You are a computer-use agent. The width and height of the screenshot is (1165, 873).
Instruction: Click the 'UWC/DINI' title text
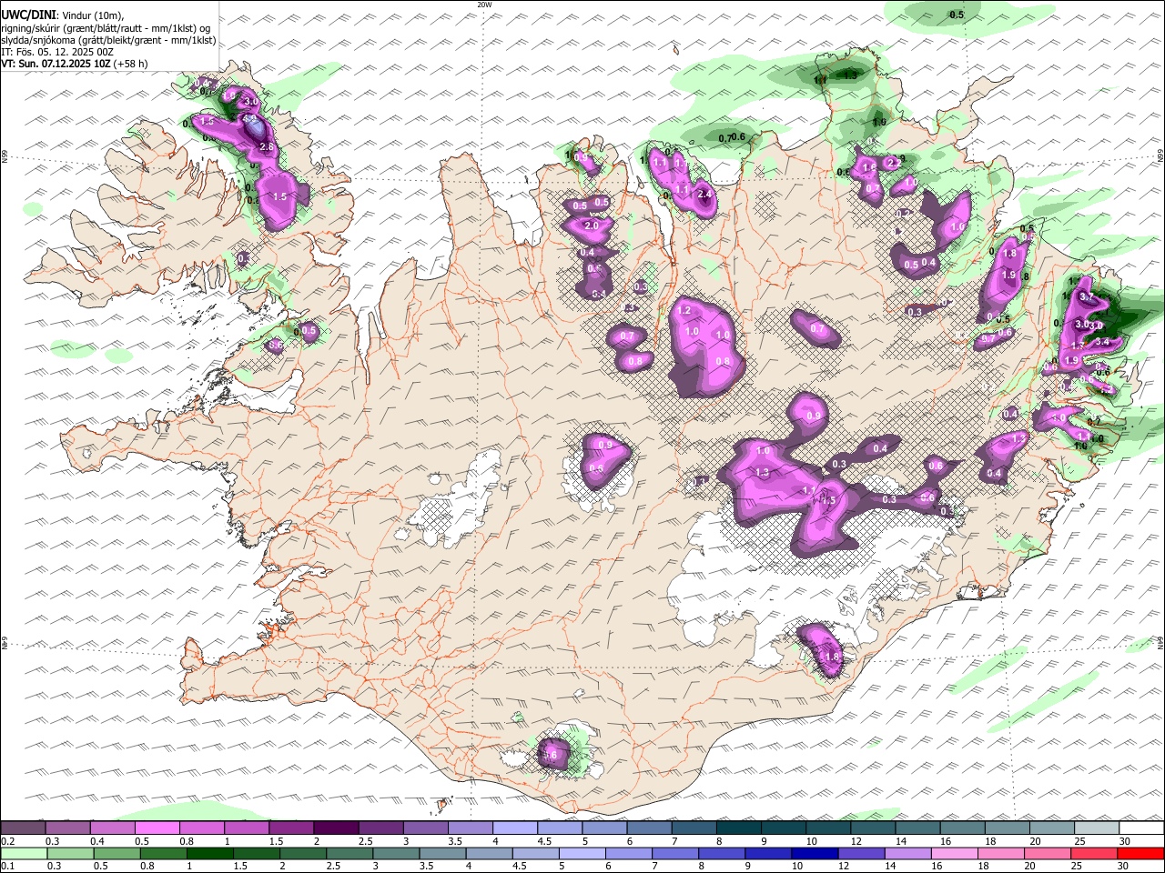(x=28, y=15)
